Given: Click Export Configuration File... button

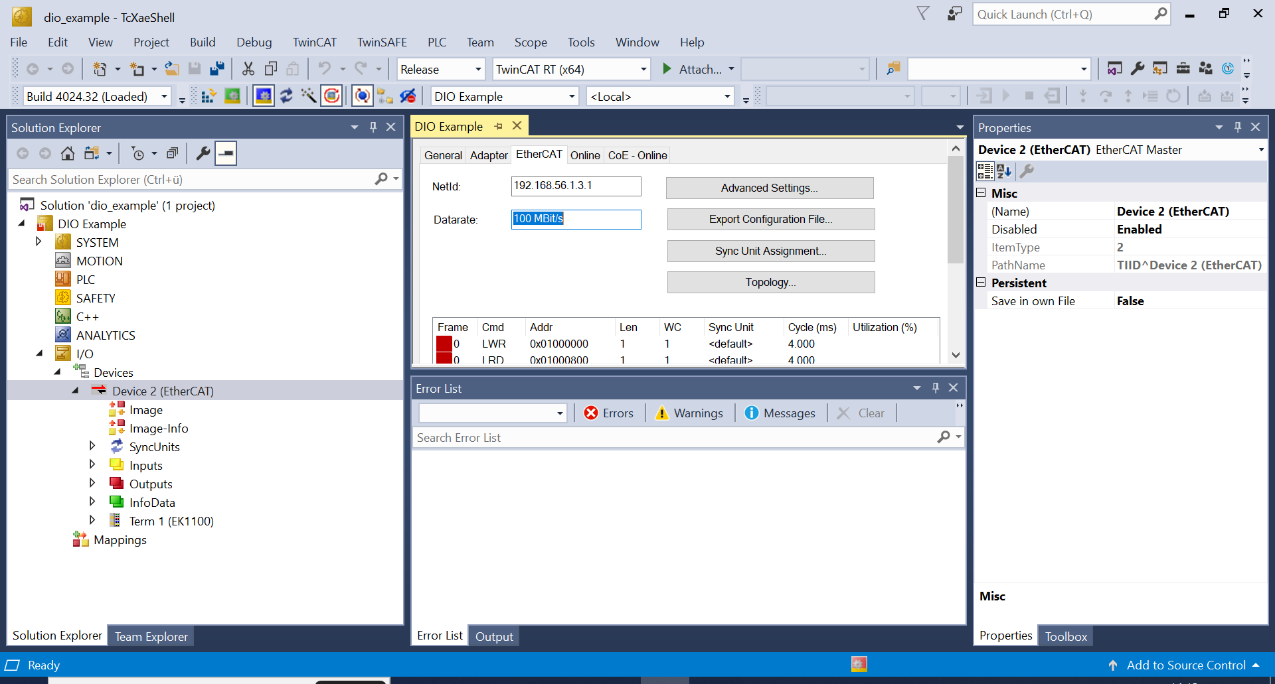Looking at the screenshot, I should pyautogui.click(x=771, y=219).
